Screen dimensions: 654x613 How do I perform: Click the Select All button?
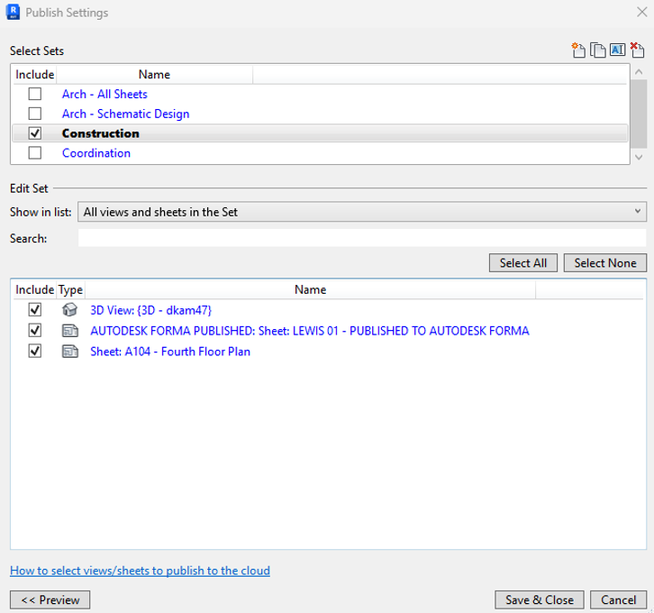pos(523,263)
